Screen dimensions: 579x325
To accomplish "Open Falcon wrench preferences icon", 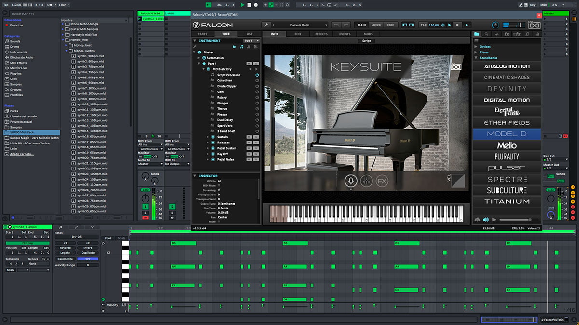I will click(x=265, y=25).
